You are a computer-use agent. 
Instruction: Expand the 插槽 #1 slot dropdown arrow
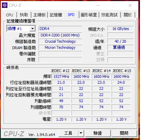coord(32,29)
